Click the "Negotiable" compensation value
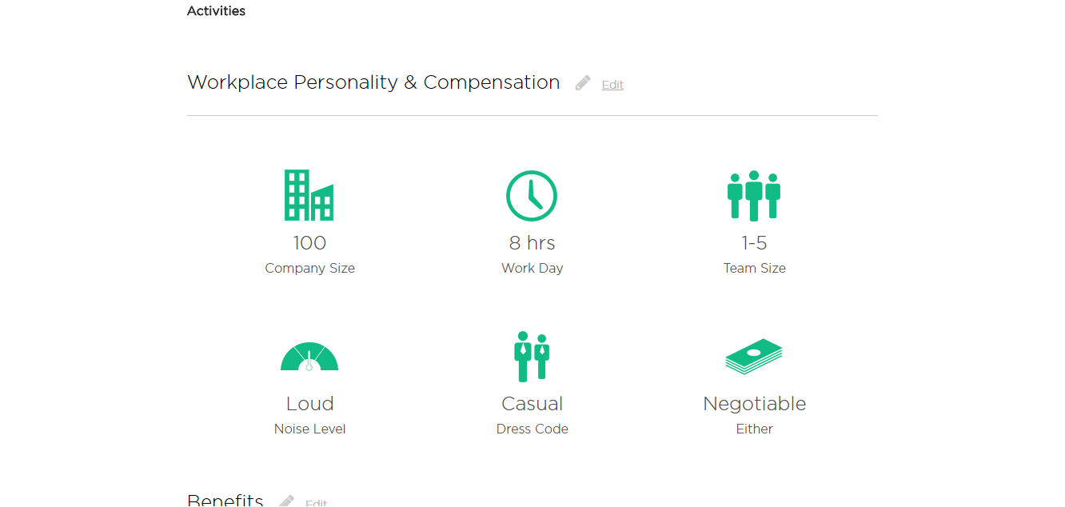The height and width of the screenshot is (507, 1065). [754, 404]
